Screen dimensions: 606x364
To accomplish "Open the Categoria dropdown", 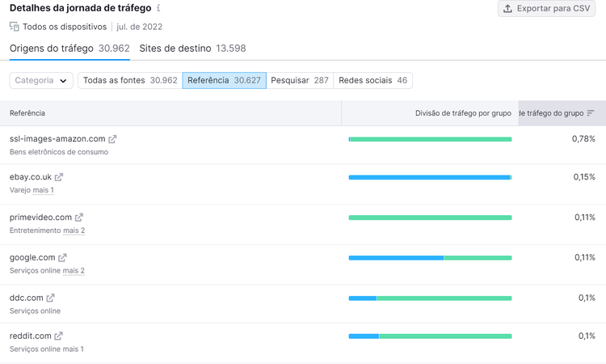I will pyautogui.click(x=41, y=80).
